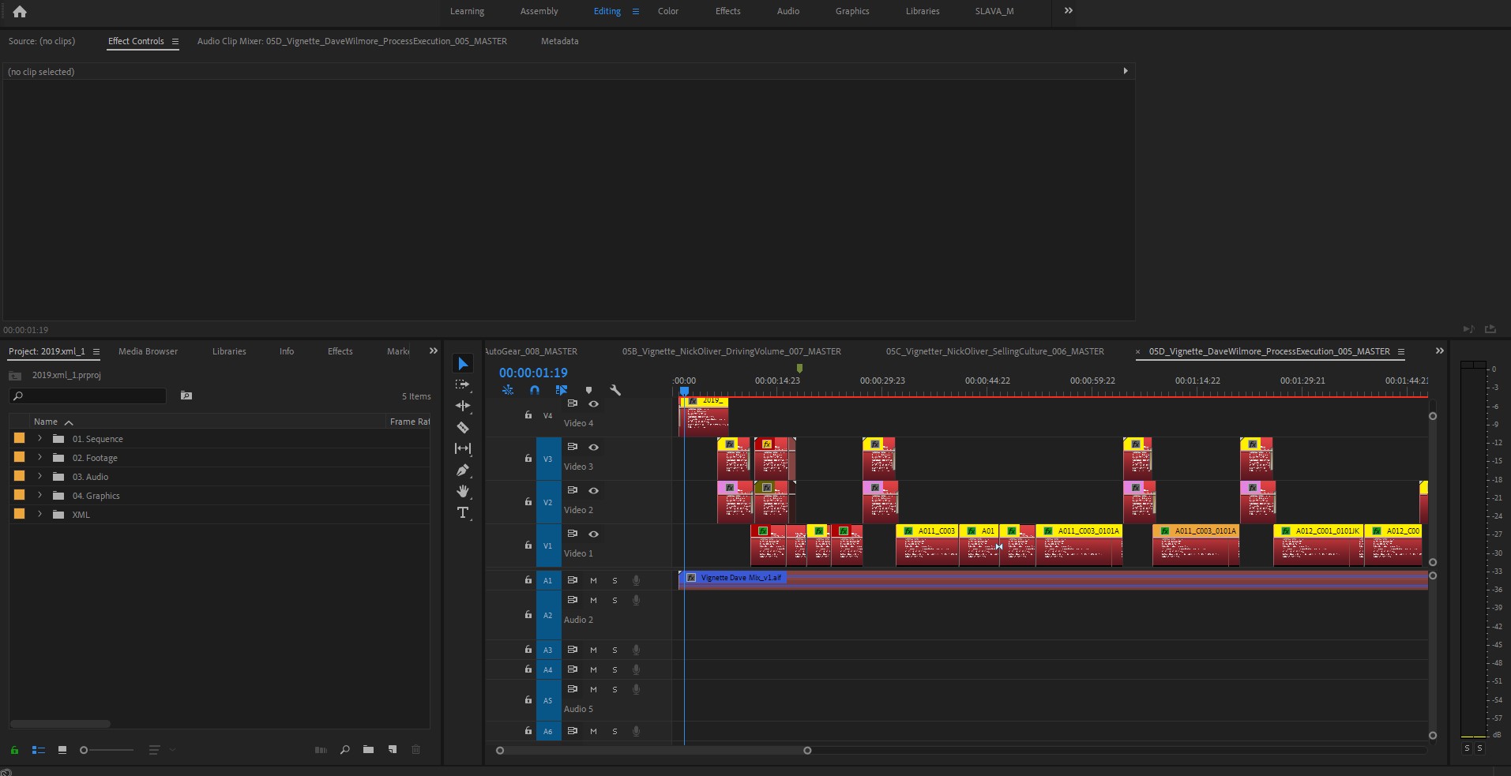Show timeline view arrow in Effect Controls

[x=1126, y=71]
